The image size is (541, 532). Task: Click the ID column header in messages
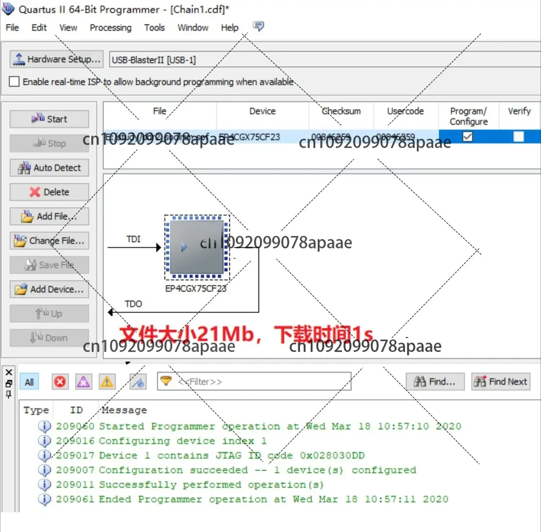76,410
